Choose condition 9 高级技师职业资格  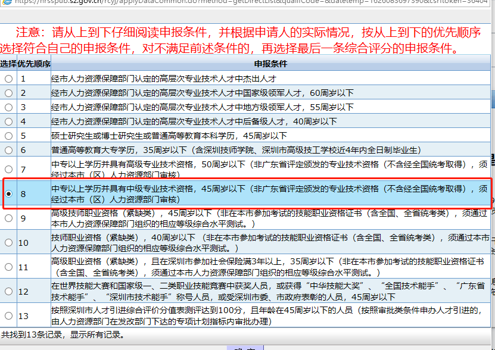8,219
